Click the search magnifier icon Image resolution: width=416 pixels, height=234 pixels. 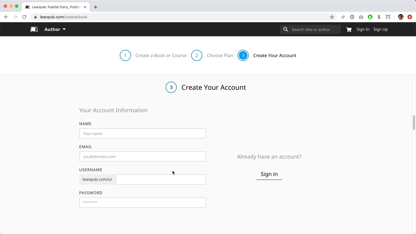click(286, 29)
